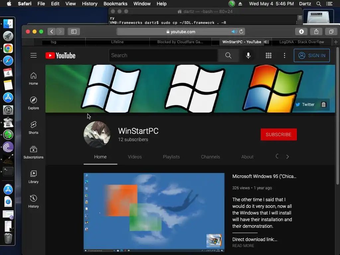The width and height of the screenshot is (340, 255).
Task: Go back in Safari
Action: point(51,32)
